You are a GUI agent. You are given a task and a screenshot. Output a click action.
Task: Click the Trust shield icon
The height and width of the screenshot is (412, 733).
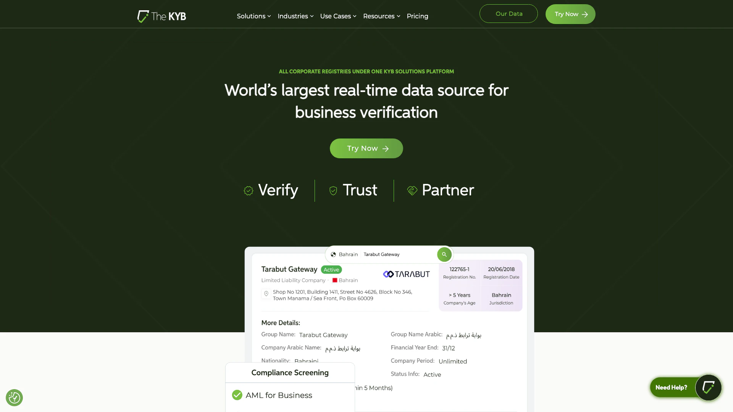pyautogui.click(x=333, y=190)
